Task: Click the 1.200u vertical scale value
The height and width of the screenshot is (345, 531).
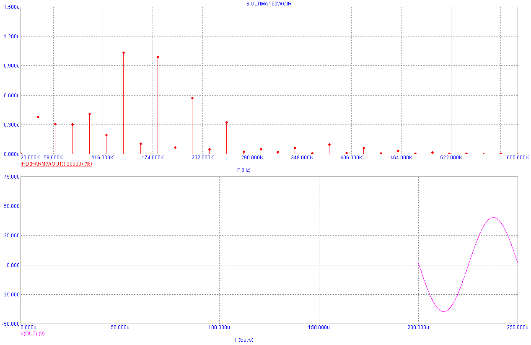Action: pyautogui.click(x=11, y=36)
